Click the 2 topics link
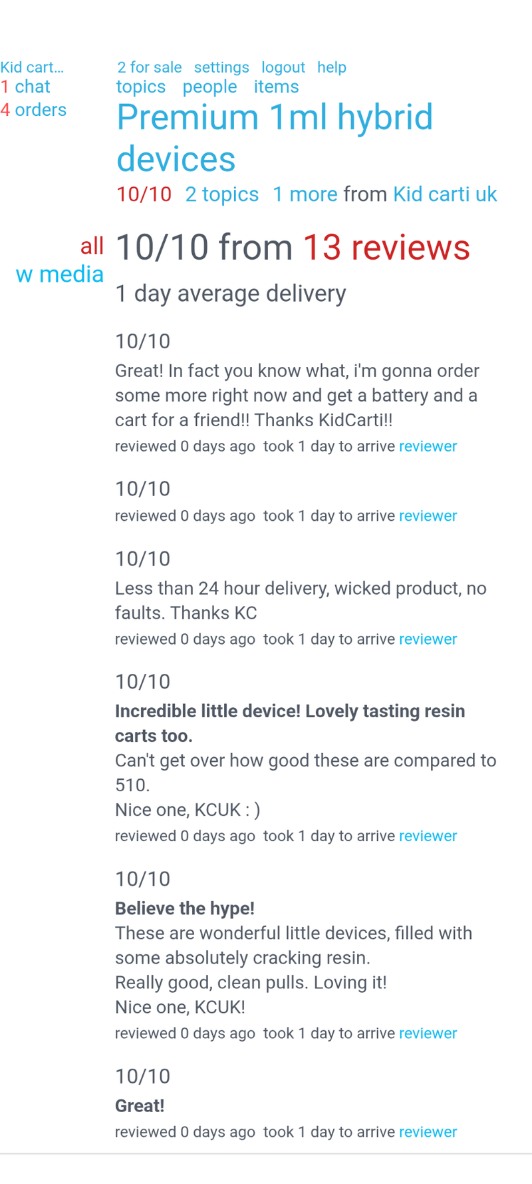This screenshot has height=1184, width=532. [x=221, y=194]
